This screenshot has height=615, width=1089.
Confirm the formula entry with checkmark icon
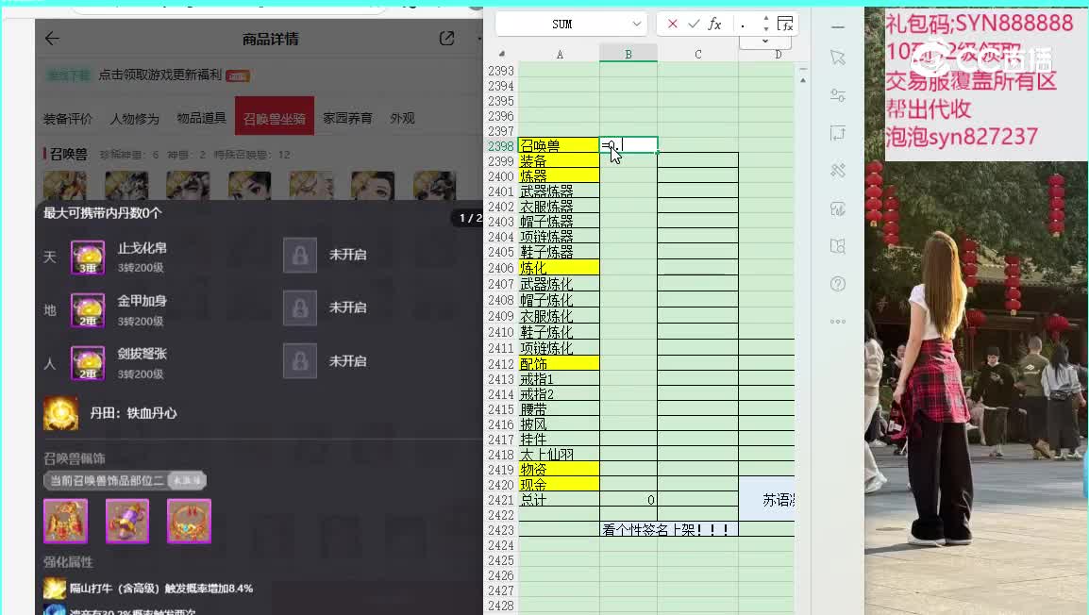click(693, 25)
